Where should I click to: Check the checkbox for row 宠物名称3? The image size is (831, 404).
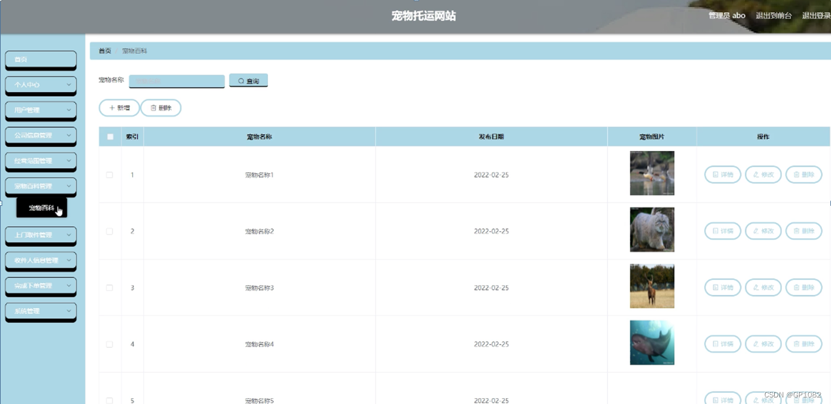coord(110,288)
